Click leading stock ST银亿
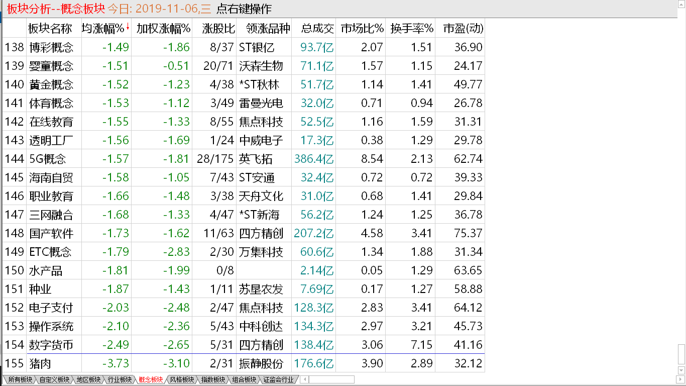Image resolution: width=686 pixels, height=386 pixels. pyautogui.click(x=257, y=47)
